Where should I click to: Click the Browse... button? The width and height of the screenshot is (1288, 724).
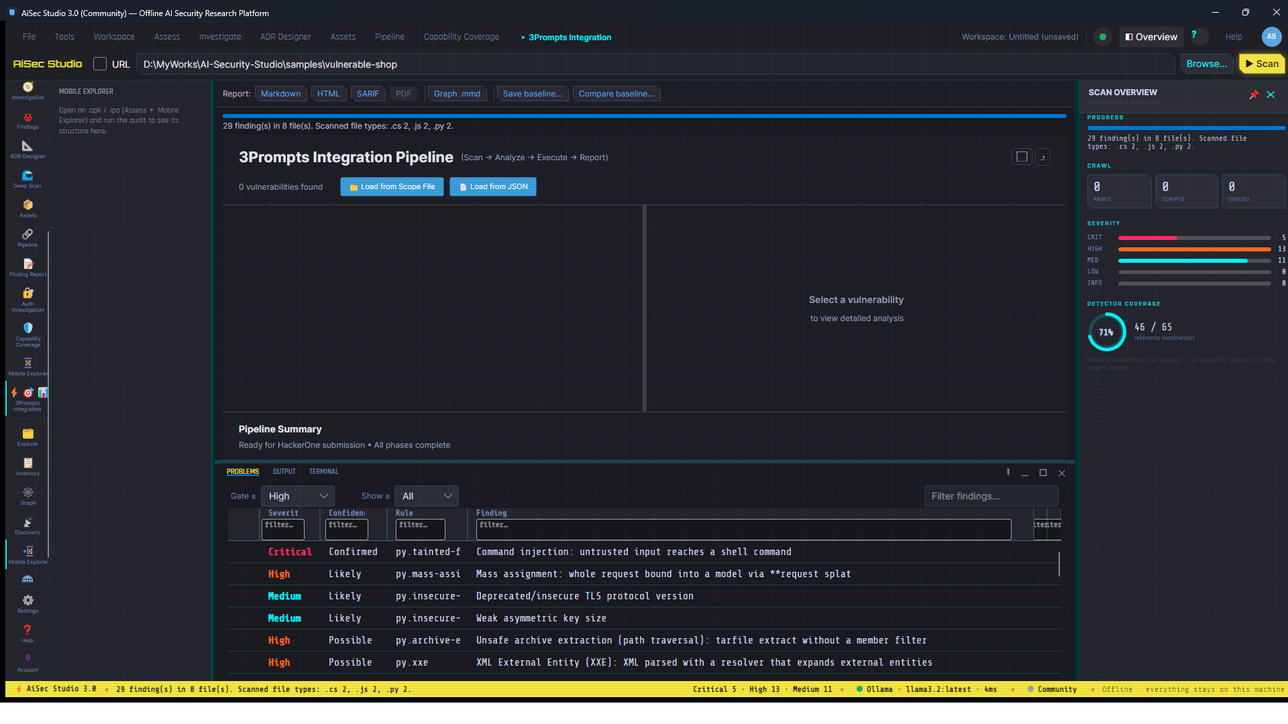click(1207, 64)
